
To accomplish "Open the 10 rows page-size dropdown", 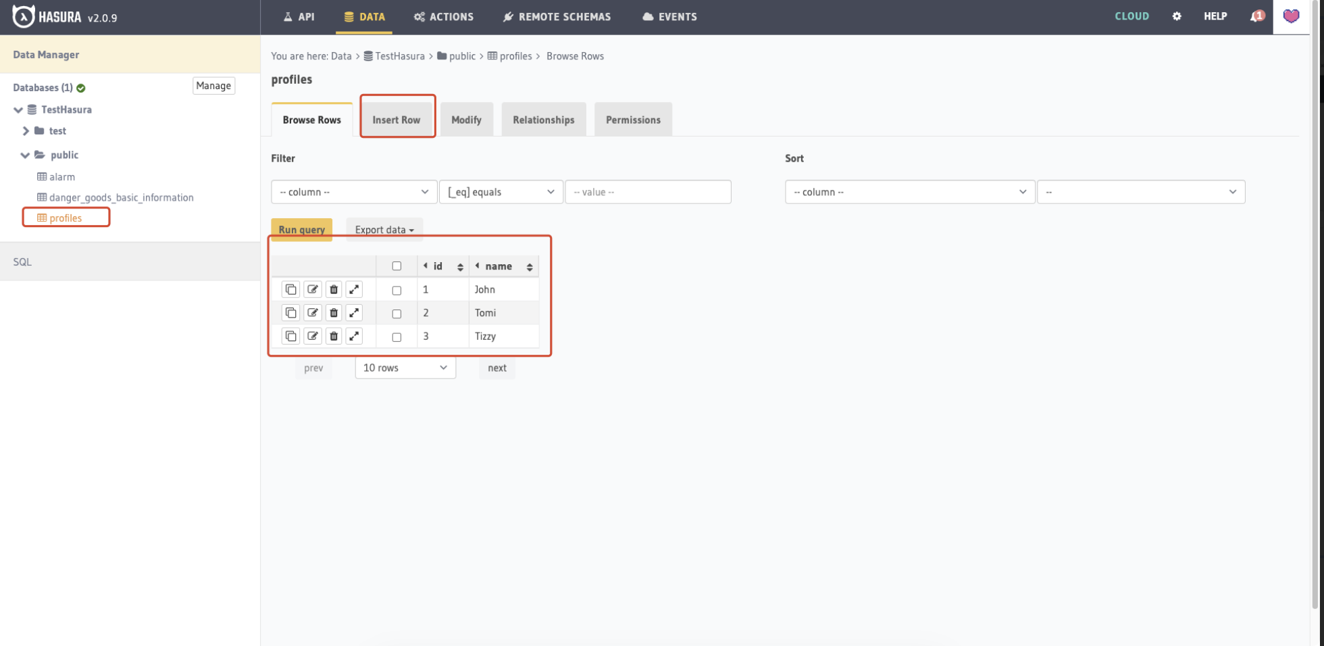I will point(404,368).
